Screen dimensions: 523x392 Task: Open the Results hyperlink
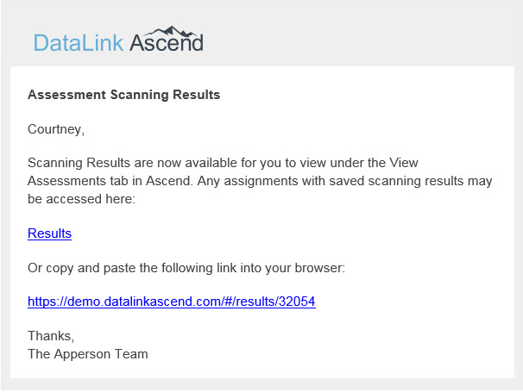[x=49, y=233]
